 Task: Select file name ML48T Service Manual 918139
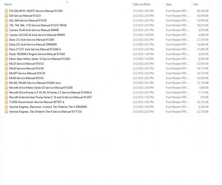[27, 73]
